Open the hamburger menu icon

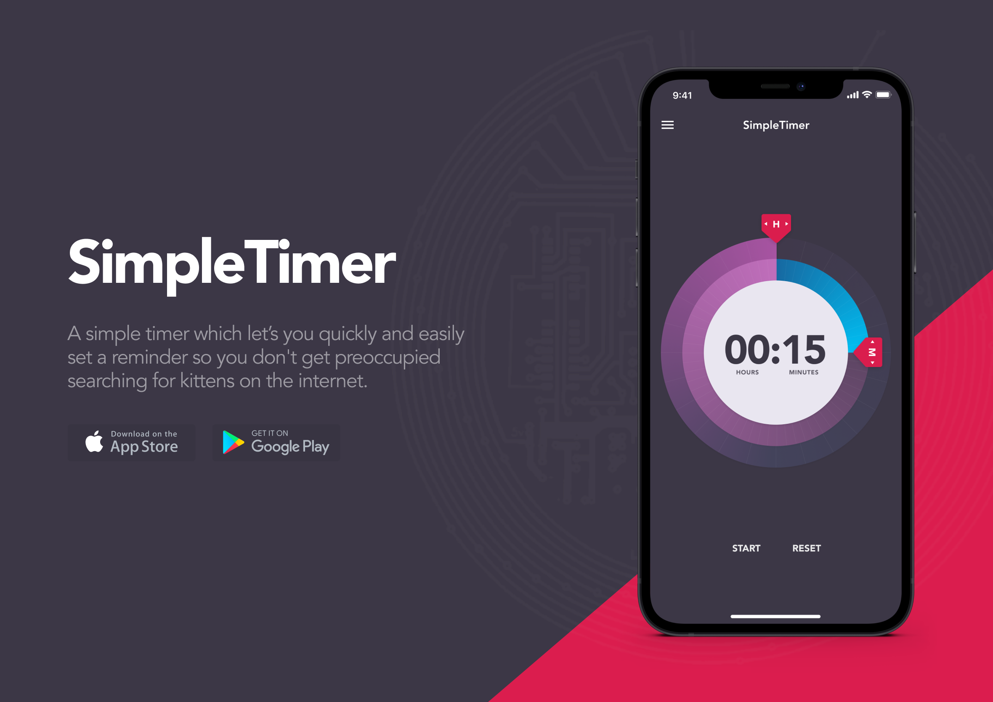click(667, 125)
